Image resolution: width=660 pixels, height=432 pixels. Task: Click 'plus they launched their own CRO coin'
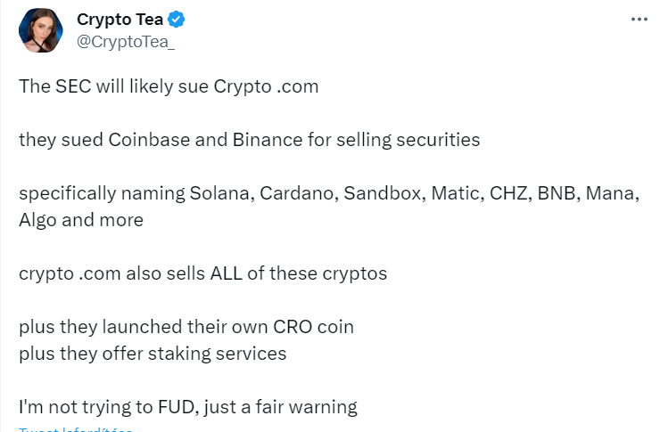pos(186,327)
